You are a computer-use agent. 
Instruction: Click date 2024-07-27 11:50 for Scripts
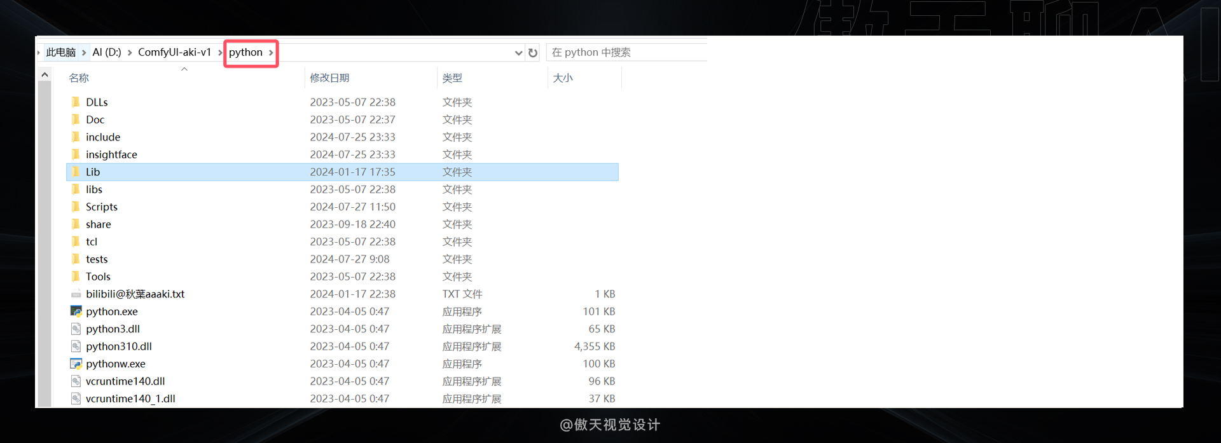coord(352,207)
